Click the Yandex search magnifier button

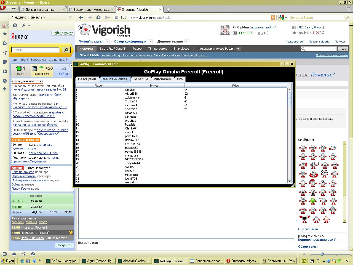pos(66,50)
